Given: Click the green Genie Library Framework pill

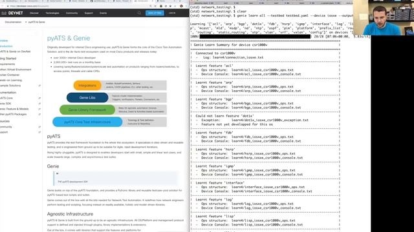Looking at the screenshot, I should pyautogui.click(x=87, y=110).
